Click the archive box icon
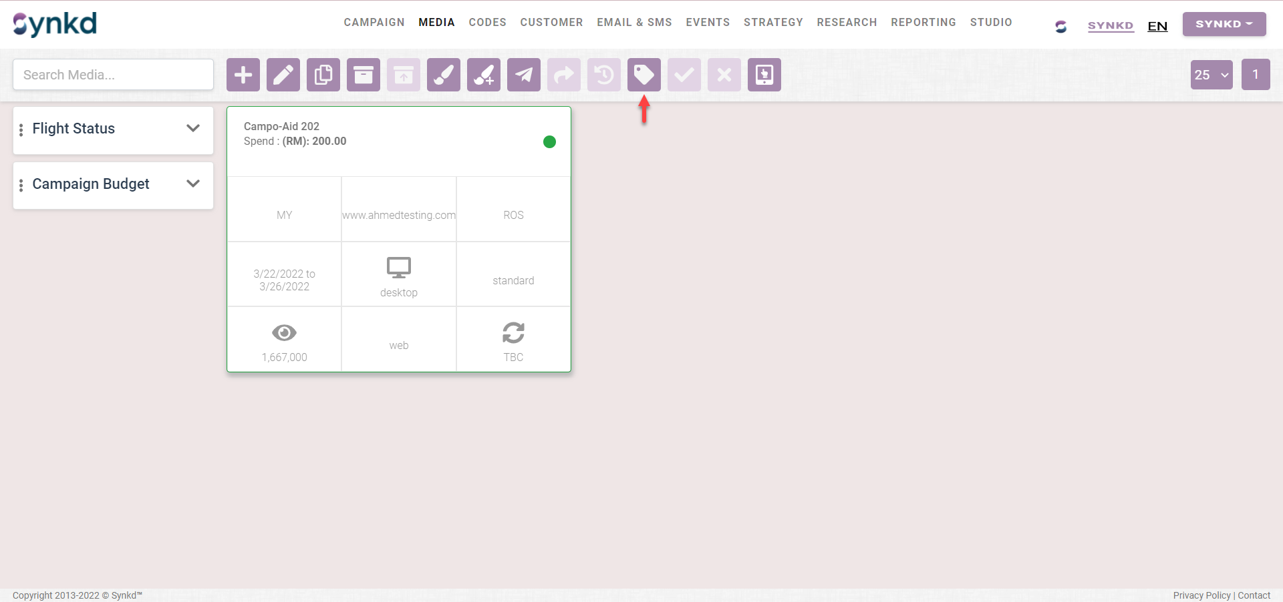This screenshot has height=602, width=1283. coord(364,75)
